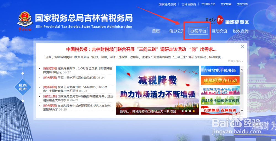Open news 不忘初心、牢记使命 主题教育 article
Screen dimensions: 276x141
(75, 89)
